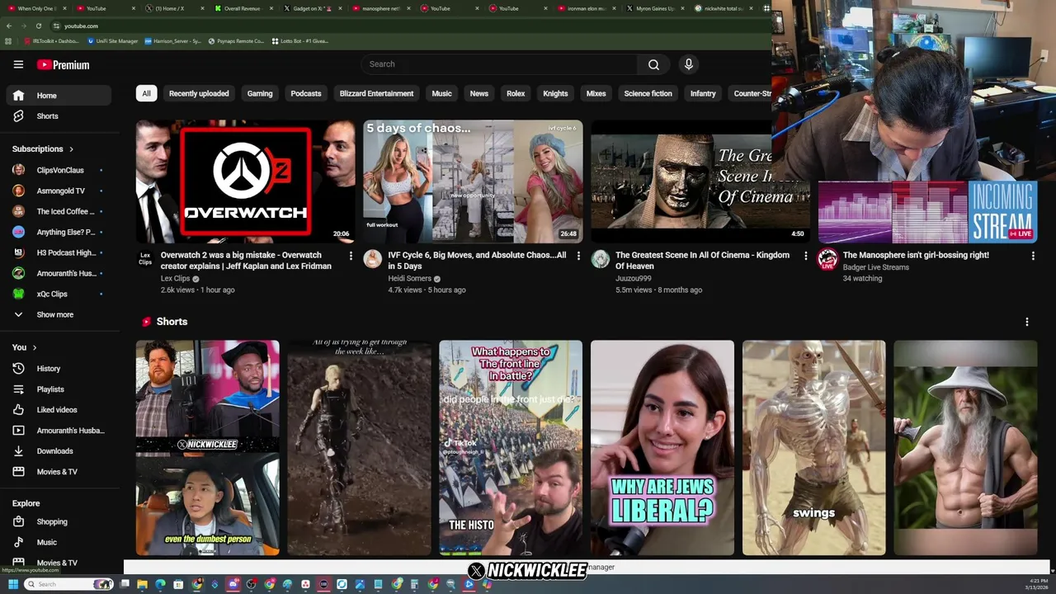Select the All filter chip
The image size is (1056, 594).
[146, 93]
